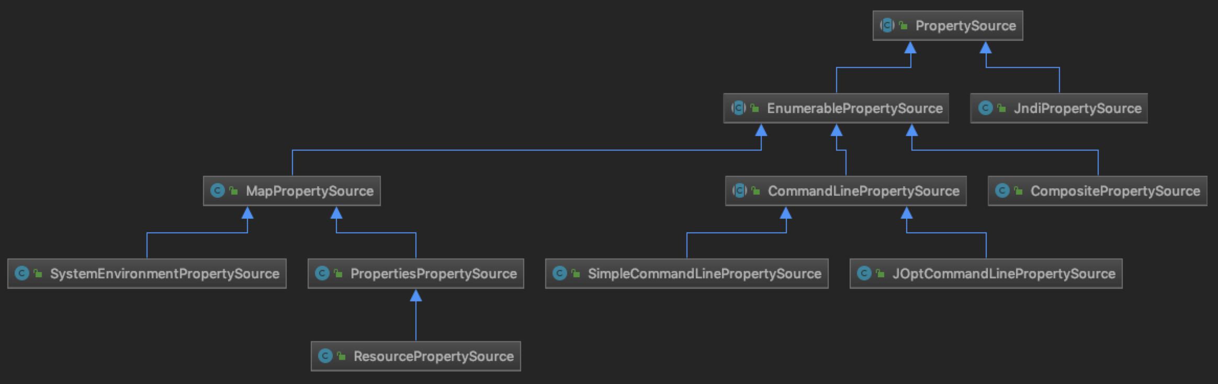Select the JOptCommandLinePropertySource node label

point(1004,274)
